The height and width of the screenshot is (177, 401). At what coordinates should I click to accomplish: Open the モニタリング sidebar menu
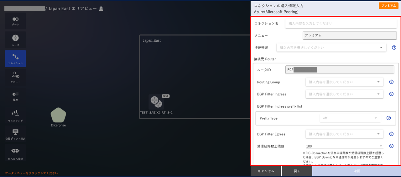pyautogui.click(x=15, y=116)
